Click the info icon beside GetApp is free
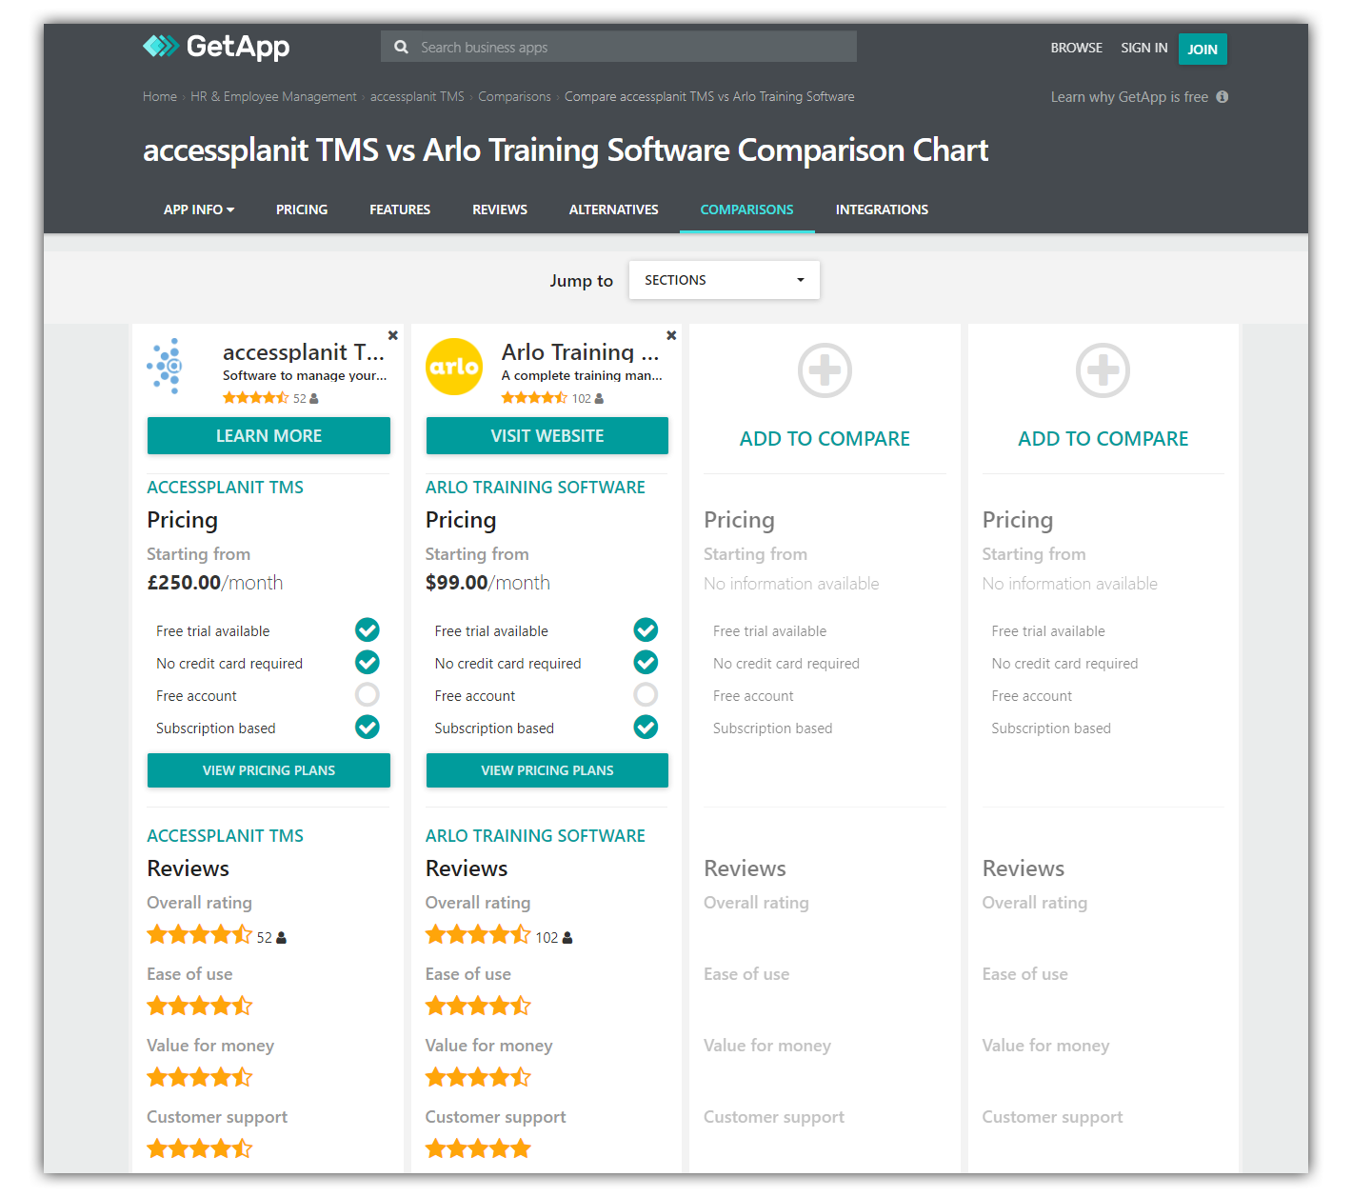1352x1197 pixels. (x=1222, y=97)
